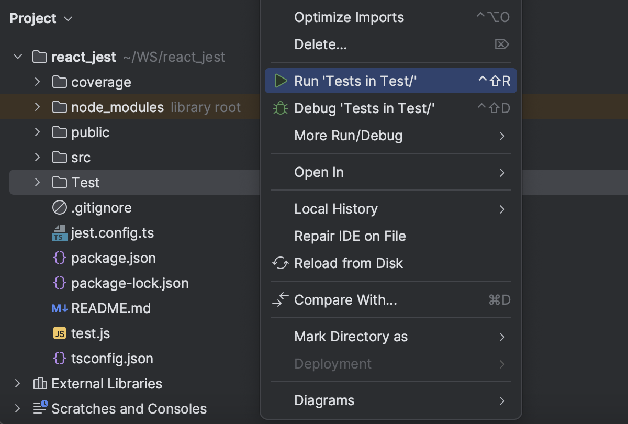Open the Mark Directory as submenu
The height and width of the screenshot is (424, 628).
(x=351, y=337)
